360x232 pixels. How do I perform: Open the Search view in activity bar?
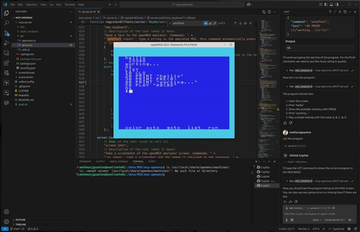(6, 23)
